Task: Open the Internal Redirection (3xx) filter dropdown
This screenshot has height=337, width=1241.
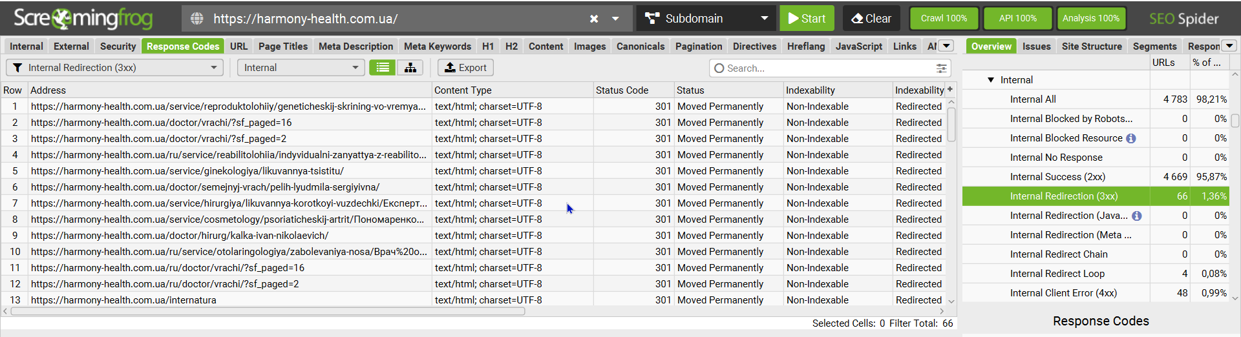Action: [115, 68]
